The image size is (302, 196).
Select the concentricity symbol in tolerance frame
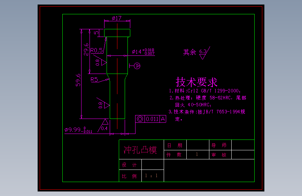tap(140, 119)
